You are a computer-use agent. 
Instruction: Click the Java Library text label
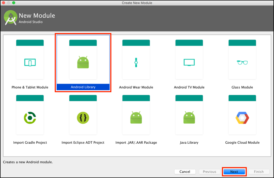189,143
